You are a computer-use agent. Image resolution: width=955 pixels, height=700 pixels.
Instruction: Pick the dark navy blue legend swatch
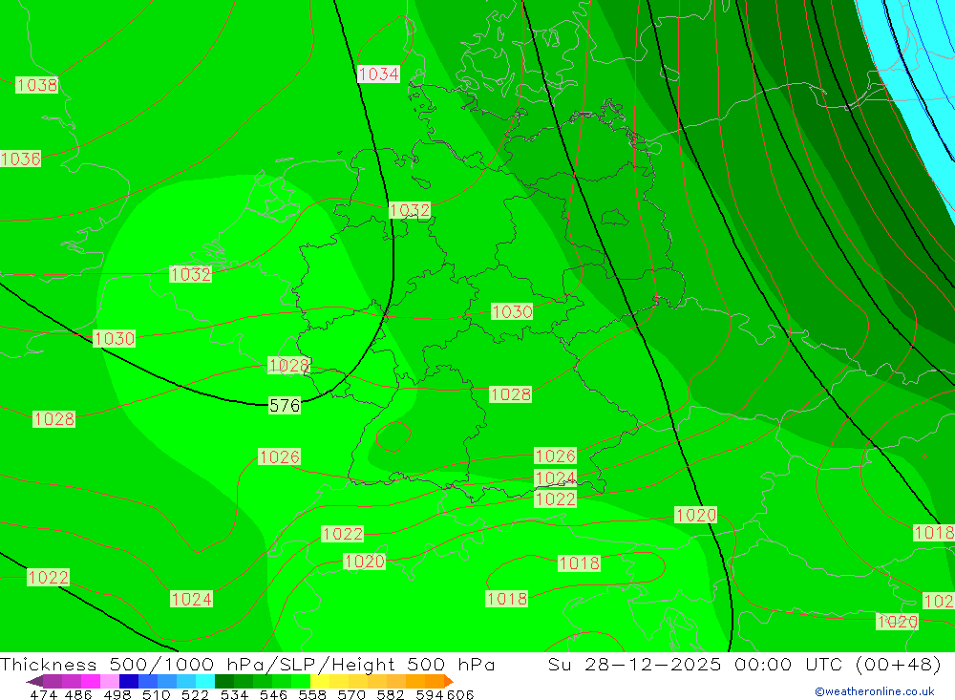(x=129, y=681)
